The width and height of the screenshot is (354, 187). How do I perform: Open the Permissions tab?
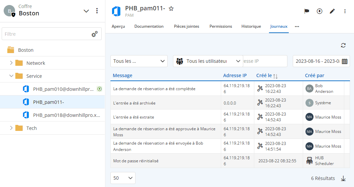click(220, 26)
